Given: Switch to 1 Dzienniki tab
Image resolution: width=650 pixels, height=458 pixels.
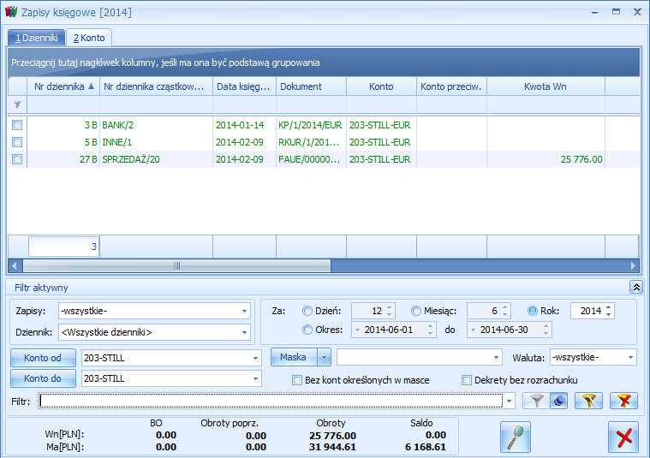Looking at the screenshot, I should tap(37, 38).
